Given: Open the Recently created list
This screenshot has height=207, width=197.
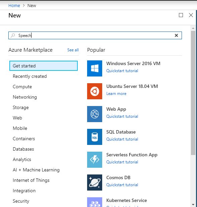Looking at the screenshot, I should (x=30, y=76).
